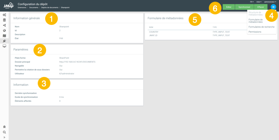Click the share nodes sidebar icon

click(x=4, y=25)
